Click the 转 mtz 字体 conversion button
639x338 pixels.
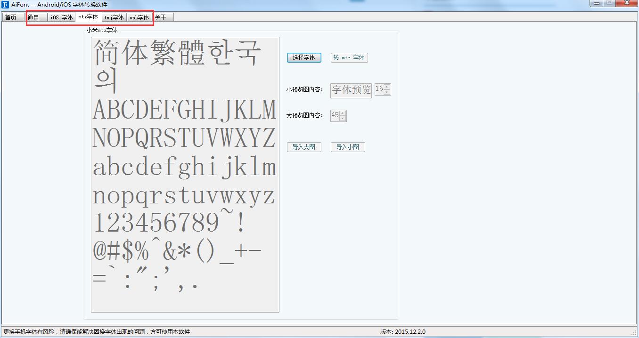349,57
